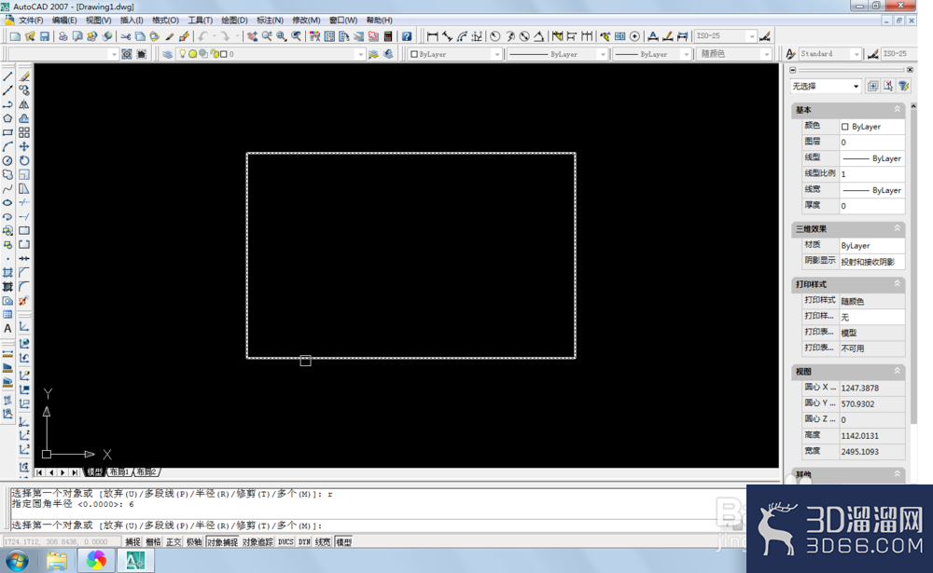Select the Polygon draw tool
The image size is (933, 573).
coord(7,118)
